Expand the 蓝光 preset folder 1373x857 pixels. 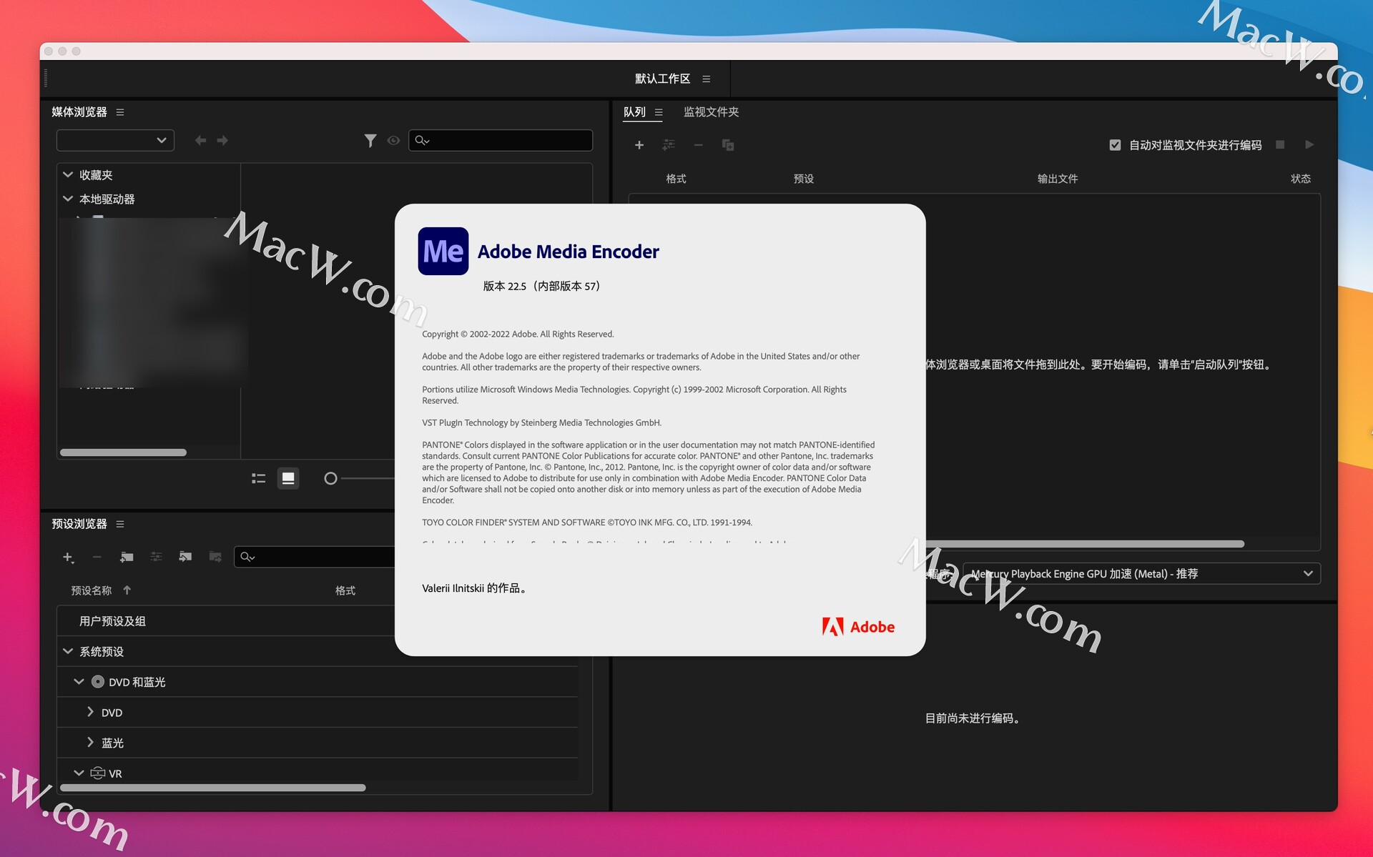pyautogui.click(x=90, y=742)
